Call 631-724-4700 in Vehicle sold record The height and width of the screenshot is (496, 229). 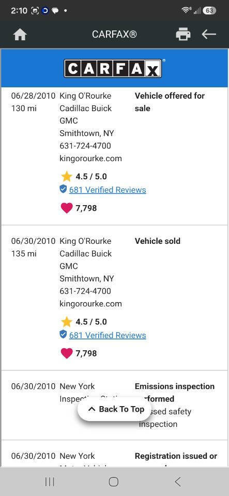[85, 291]
